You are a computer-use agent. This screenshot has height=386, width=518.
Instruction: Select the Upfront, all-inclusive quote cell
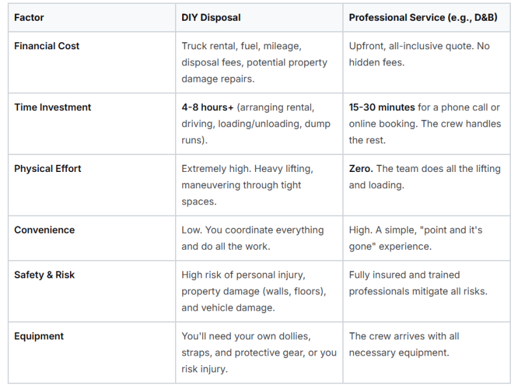[x=427, y=62]
